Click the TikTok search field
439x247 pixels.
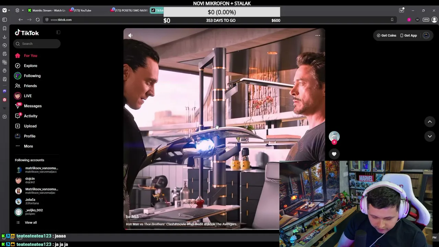click(37, 44)
